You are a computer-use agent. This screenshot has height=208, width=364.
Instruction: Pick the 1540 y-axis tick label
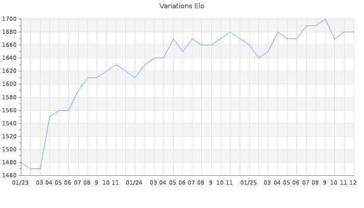[x=9, y=123]
